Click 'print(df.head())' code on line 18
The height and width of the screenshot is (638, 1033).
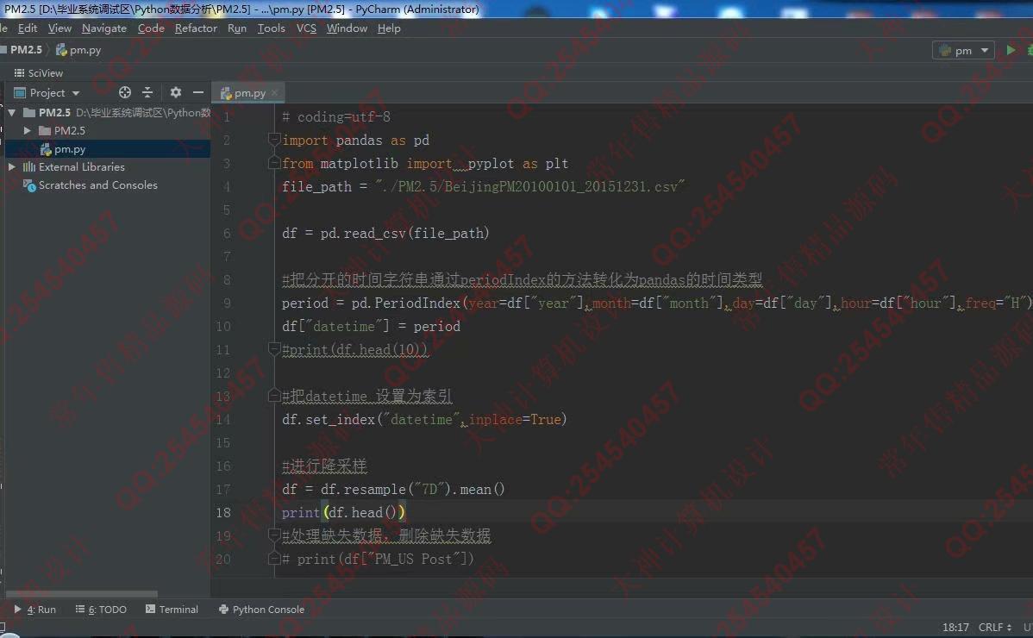coord(343,512)
